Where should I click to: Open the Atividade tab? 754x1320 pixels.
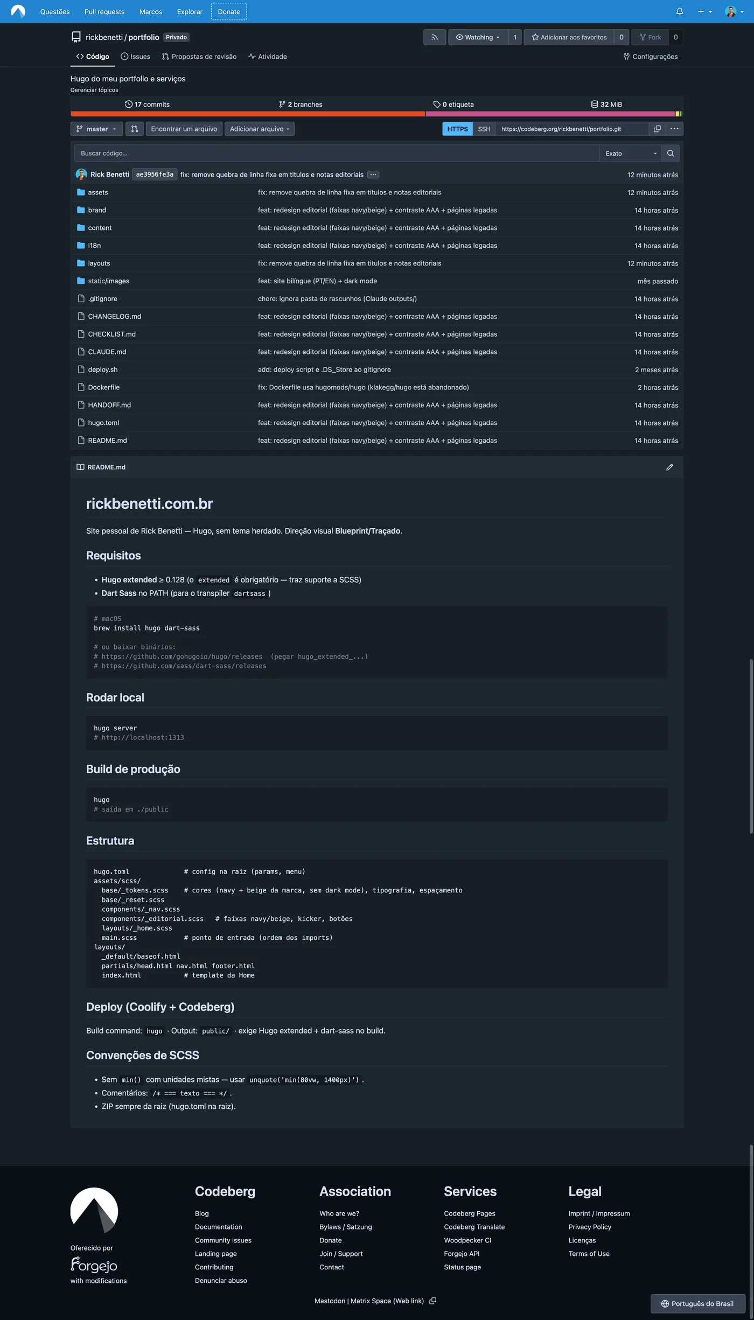268,57
